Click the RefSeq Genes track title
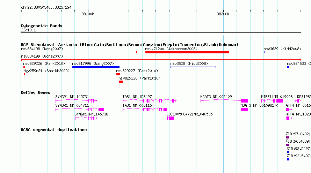This screenshot has width=311, height=173. (x=35, y=92)
